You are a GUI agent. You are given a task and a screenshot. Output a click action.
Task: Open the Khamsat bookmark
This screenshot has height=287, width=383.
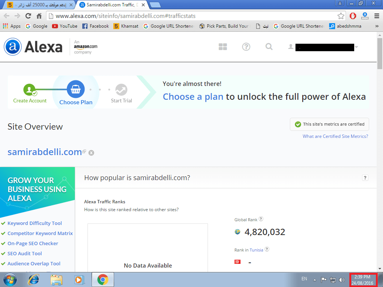pos(126,26)
